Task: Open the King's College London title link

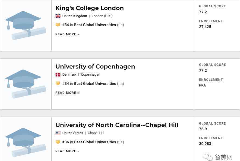Action: click(90, 8)
